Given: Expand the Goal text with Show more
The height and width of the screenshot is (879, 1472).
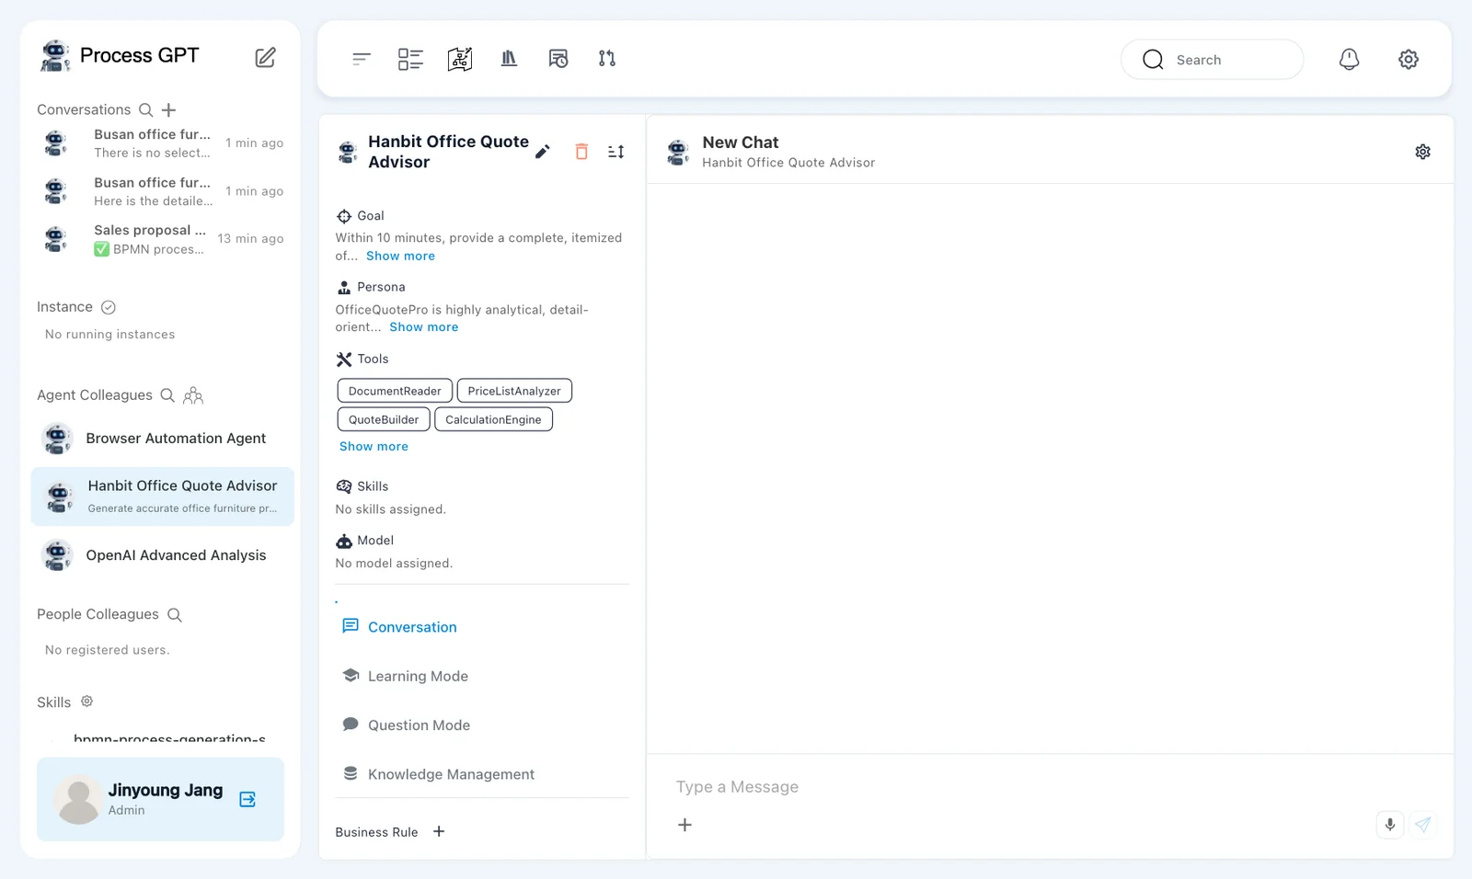Looking at the screenshot, I should pos(400,256).
